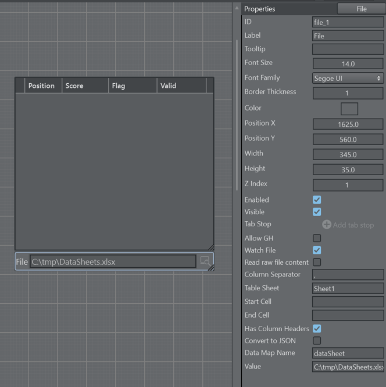Click the File component's corner resize grip
This screenshot has width=386, height=387.
pyautogui.click(x=210, y=267)
